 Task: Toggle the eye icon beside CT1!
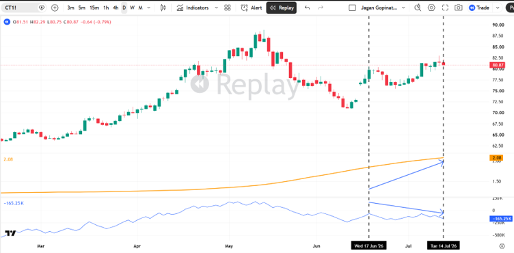coord(41,8)
